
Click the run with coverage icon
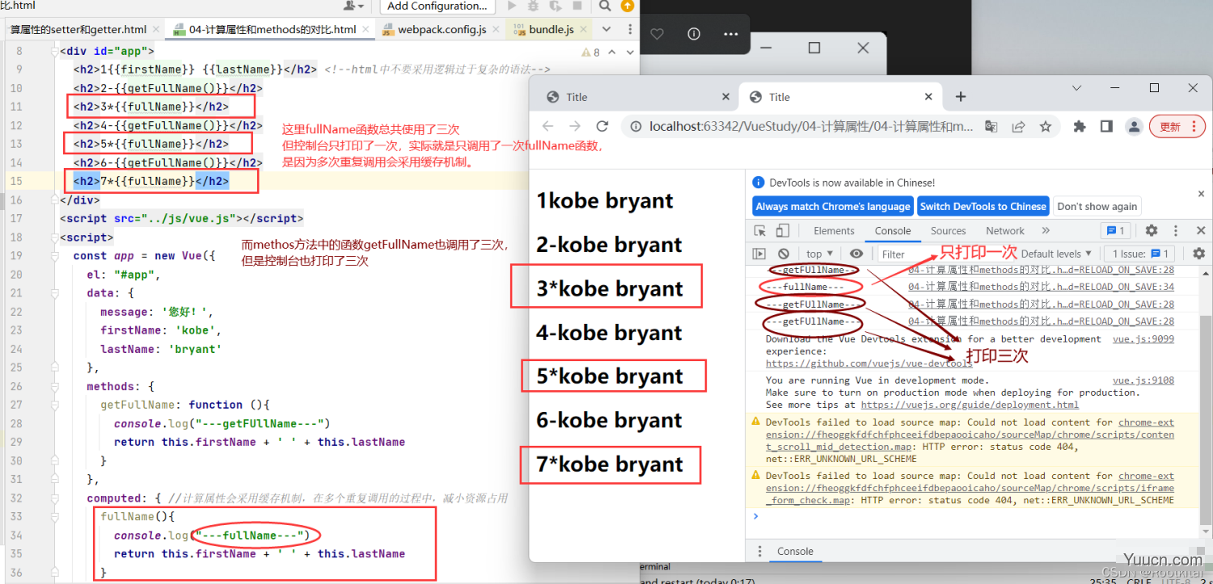pos(557,6)
